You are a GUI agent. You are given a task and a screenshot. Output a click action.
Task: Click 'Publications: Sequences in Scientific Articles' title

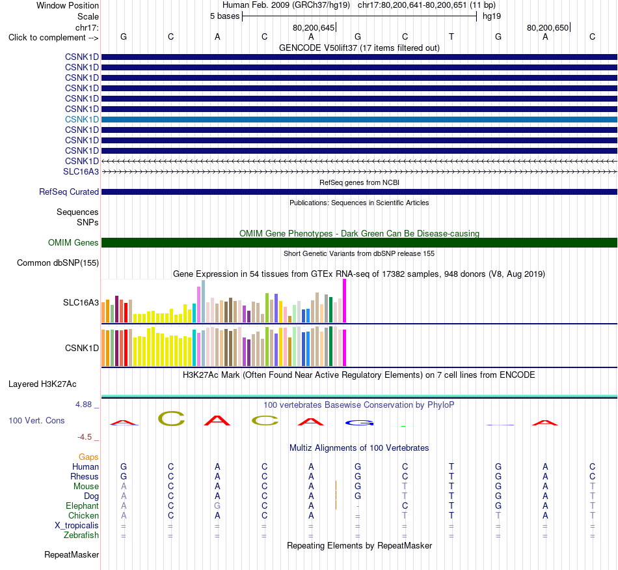click(x=359, y=203)
